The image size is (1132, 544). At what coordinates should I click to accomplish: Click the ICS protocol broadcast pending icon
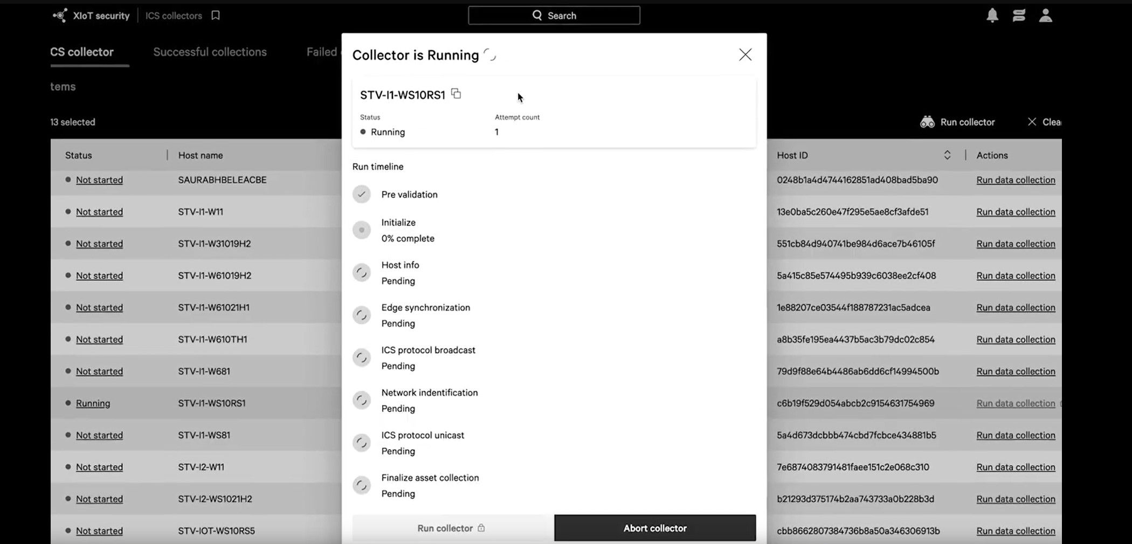tap(362, 357)
